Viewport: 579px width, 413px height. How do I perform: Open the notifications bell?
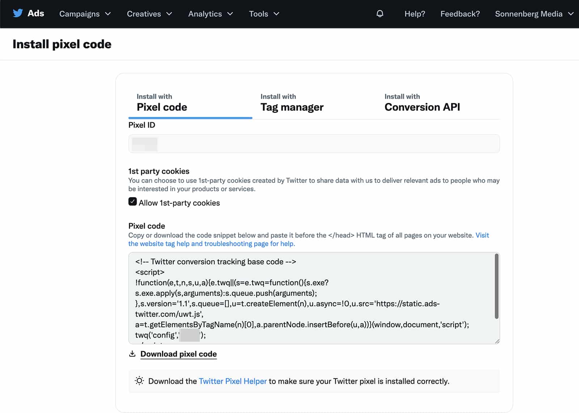[x=379, y=14]
